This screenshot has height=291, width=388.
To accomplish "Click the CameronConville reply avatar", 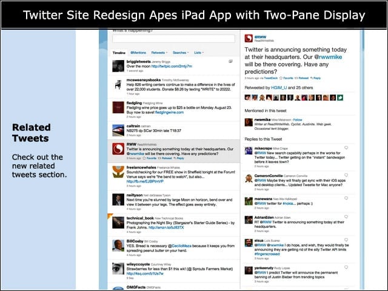I will click(249, 178).
